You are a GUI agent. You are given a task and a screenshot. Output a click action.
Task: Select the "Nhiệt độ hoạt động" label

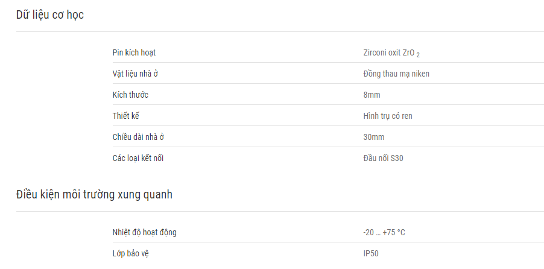point(144,232)
